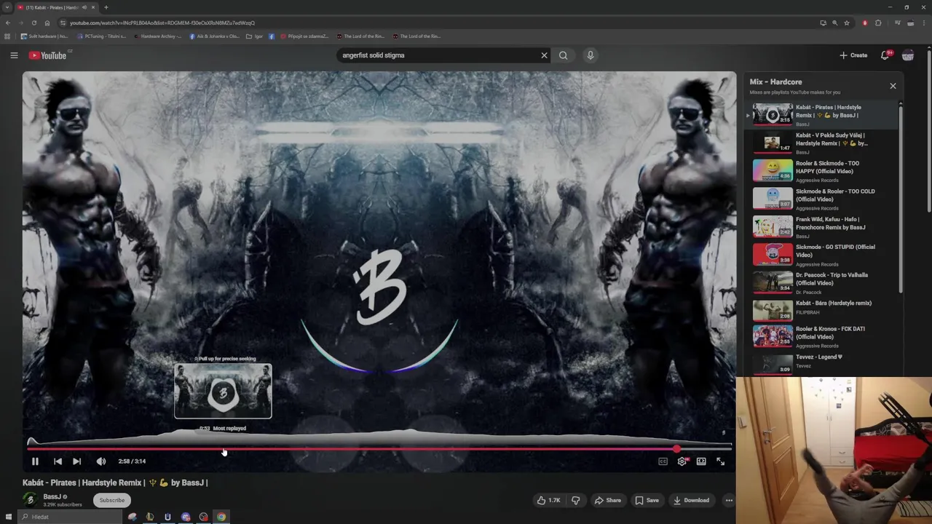Clear the search box text
The image size is (932, 524).
pos(544,55)
